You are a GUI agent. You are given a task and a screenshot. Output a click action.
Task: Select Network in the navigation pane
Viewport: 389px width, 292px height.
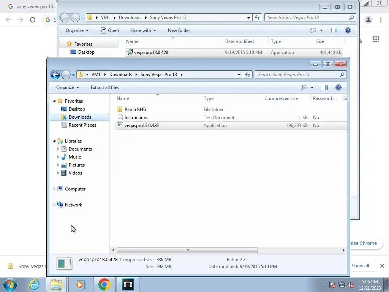(73, 205)
